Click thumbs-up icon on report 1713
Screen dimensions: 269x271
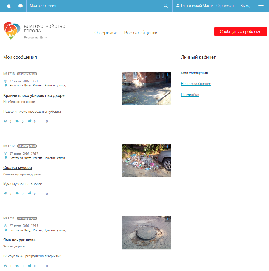click(30, 121)
